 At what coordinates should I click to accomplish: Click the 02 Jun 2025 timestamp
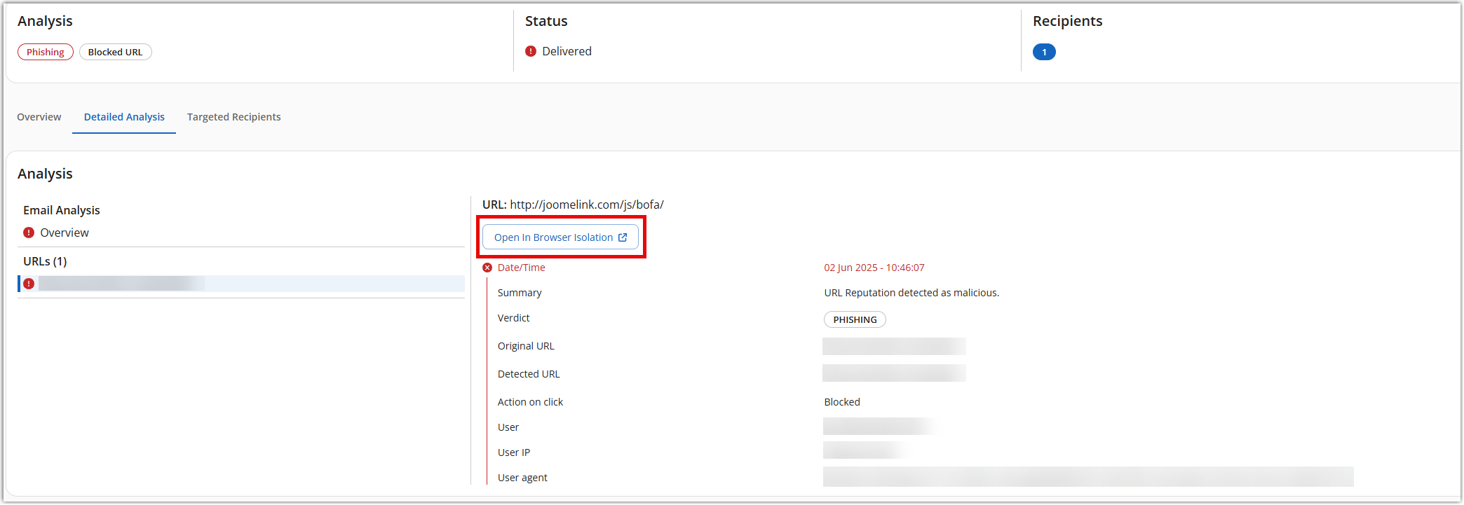[874, 268]
